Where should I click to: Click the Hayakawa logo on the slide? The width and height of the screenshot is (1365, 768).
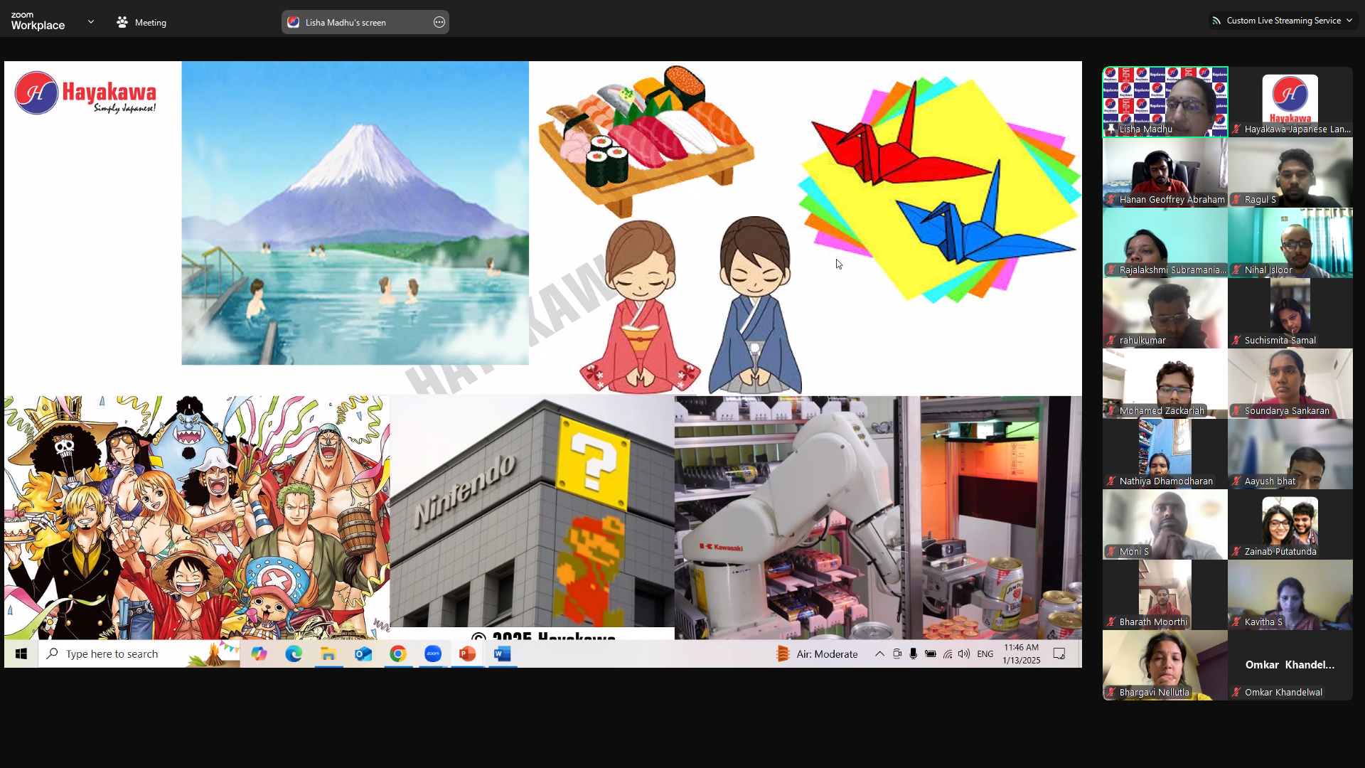click(85, 93)
